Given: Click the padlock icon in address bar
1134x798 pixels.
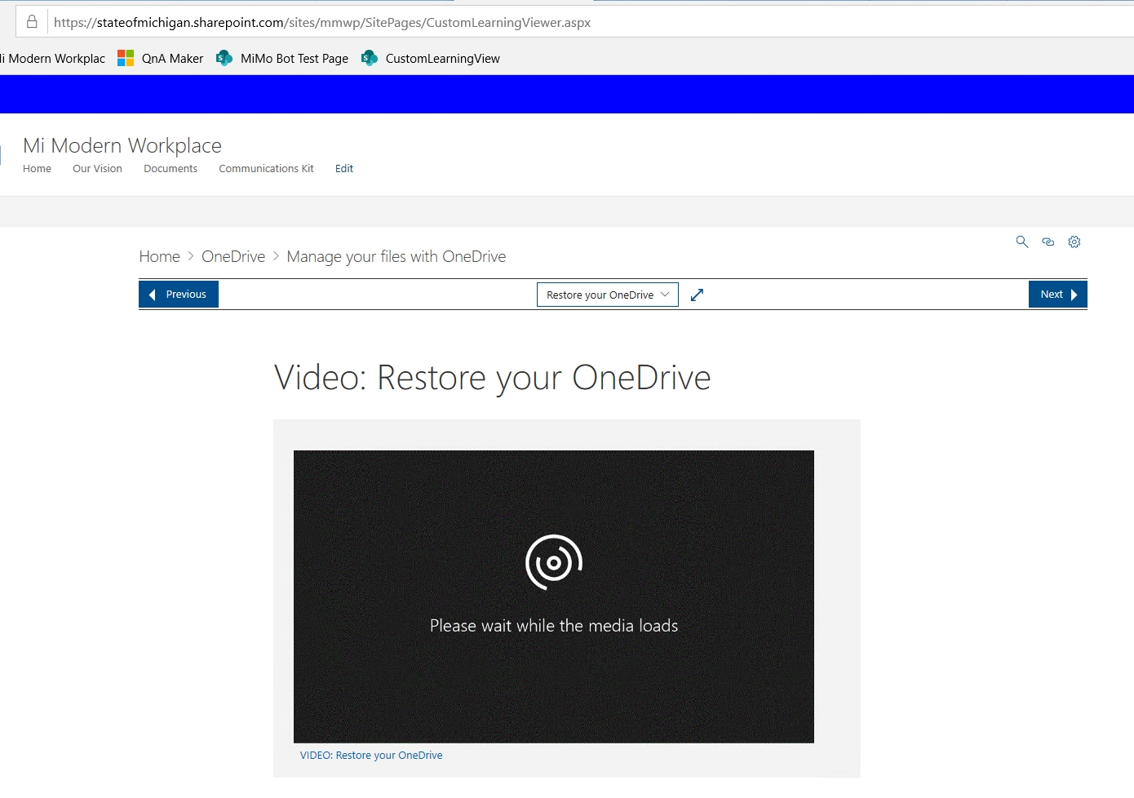Looking at the screenshot, I should tap(31, 22).
